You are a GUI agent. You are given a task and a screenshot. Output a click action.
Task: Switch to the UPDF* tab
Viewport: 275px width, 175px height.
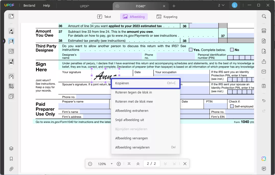[85, 6]
